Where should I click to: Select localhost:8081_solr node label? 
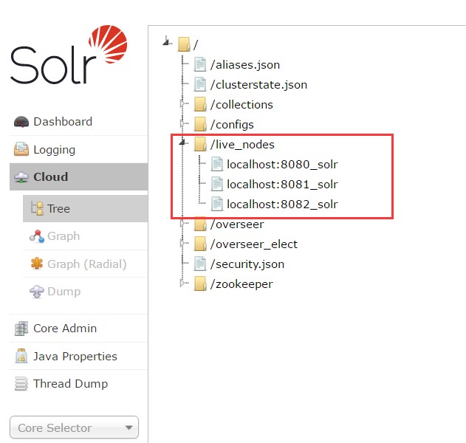[282, 184]
